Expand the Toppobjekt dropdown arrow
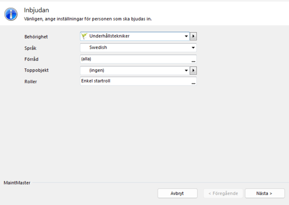Viewport: 289px width, 205px height. click(186, 70)
